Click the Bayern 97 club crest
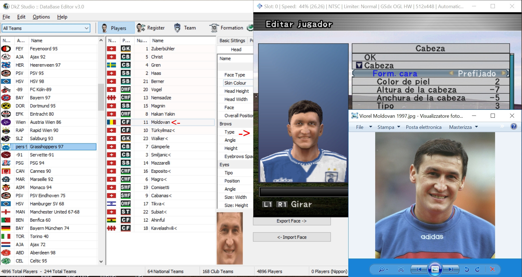 point(6,98)
